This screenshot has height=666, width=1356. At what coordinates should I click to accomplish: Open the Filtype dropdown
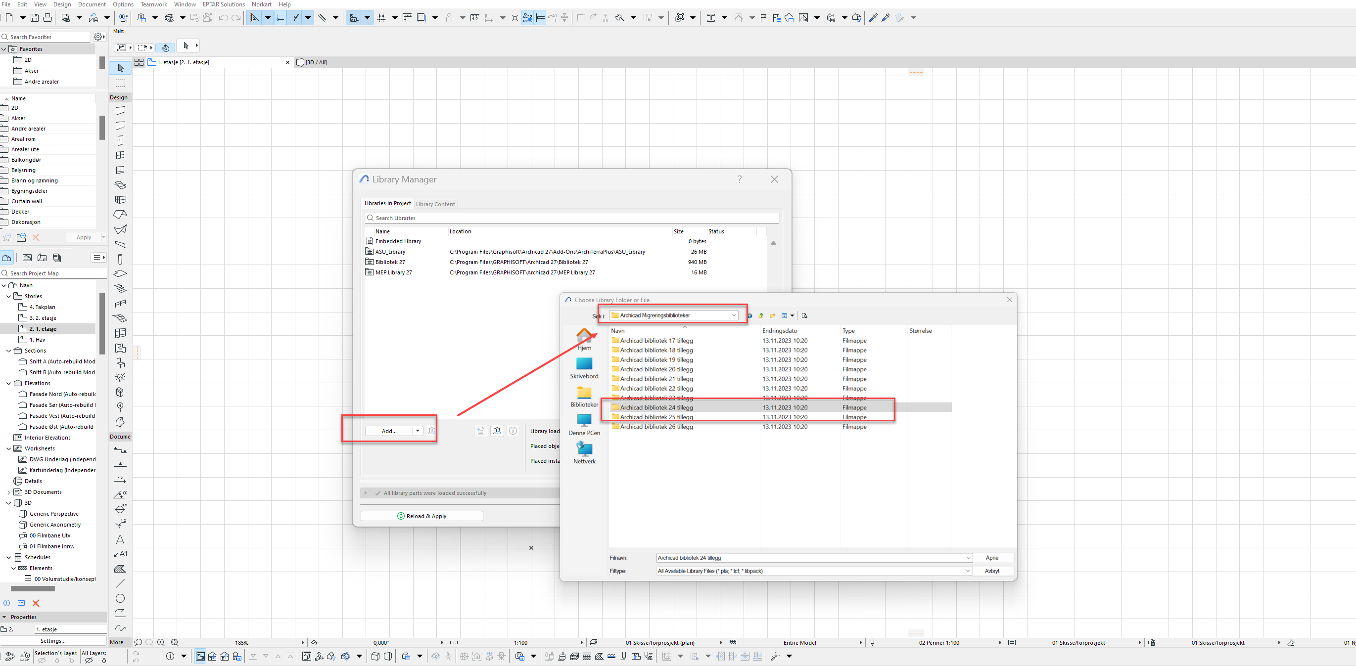pos(967,571)
